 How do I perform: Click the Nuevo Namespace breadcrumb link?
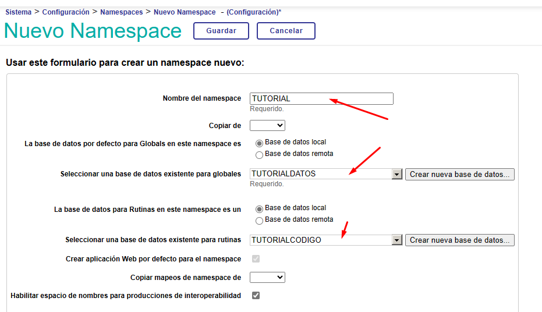click(x=185, y=12)
